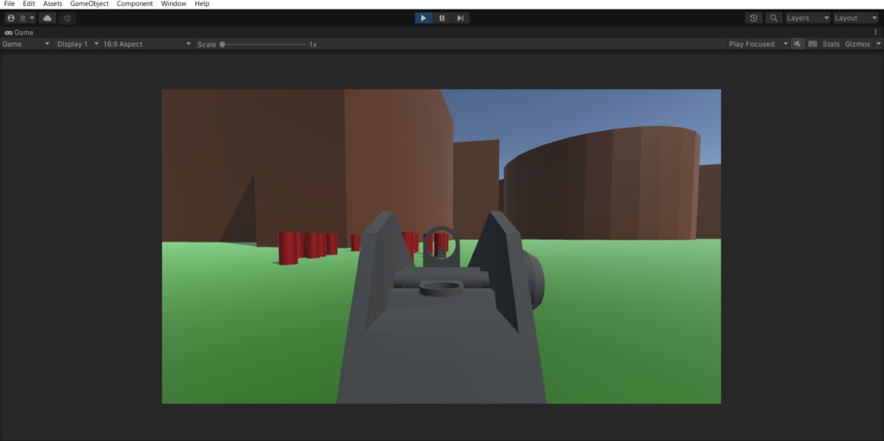Open the Help menu
Viewport: 884px width, 441px height.
pos(202,4)
